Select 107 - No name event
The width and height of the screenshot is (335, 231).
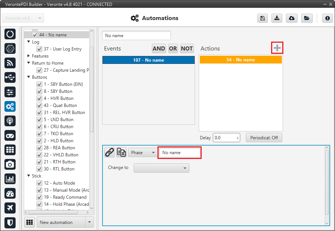[149, 60]
